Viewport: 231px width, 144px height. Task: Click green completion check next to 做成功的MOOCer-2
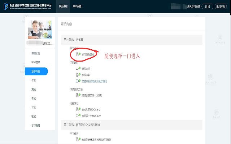tap(79, 109)
